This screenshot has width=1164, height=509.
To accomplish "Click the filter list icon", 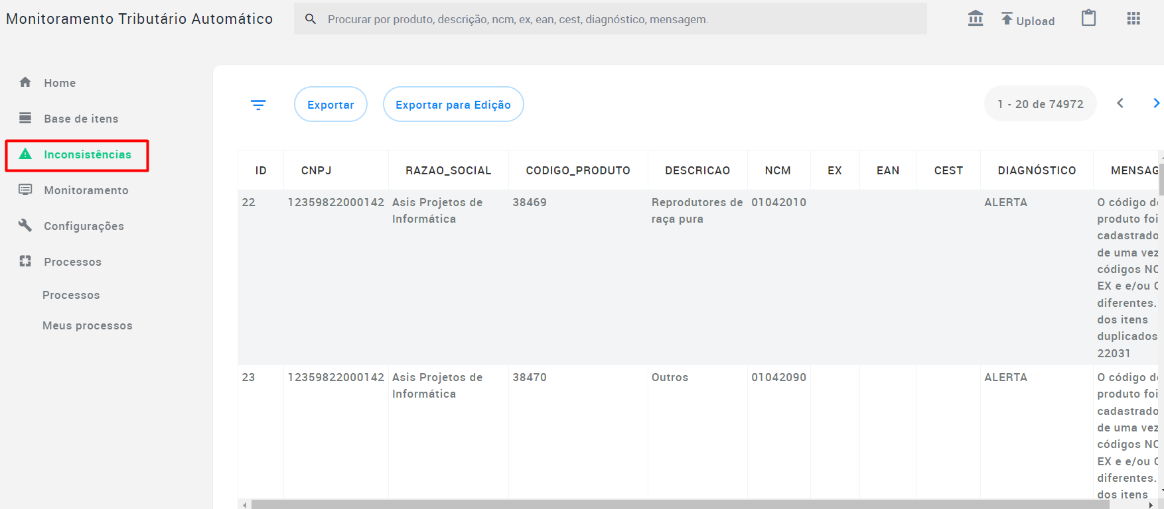I will [258, 105].
